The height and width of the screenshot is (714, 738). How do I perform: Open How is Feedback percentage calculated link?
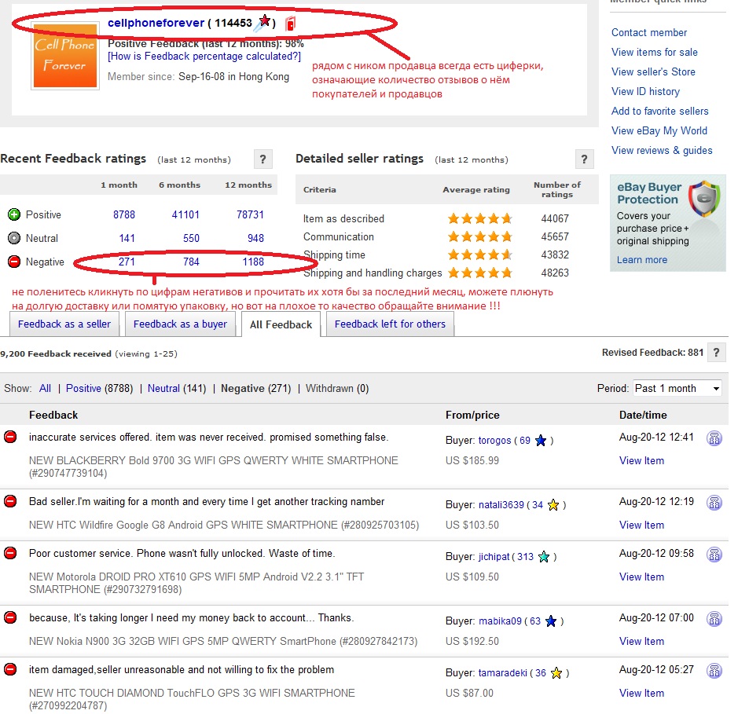(204, 57)
